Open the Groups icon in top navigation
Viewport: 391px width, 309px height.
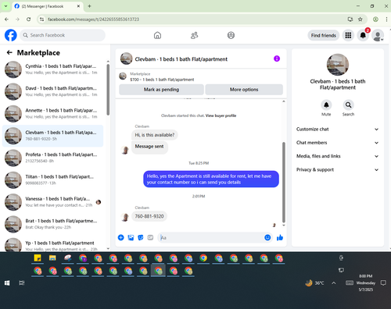pos(231,35)
